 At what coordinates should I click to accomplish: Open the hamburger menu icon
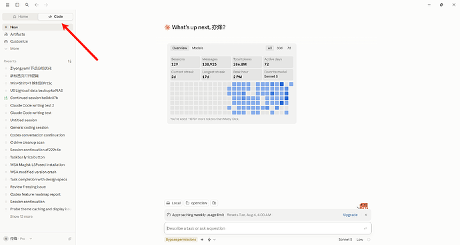click(x=7, y=5)
